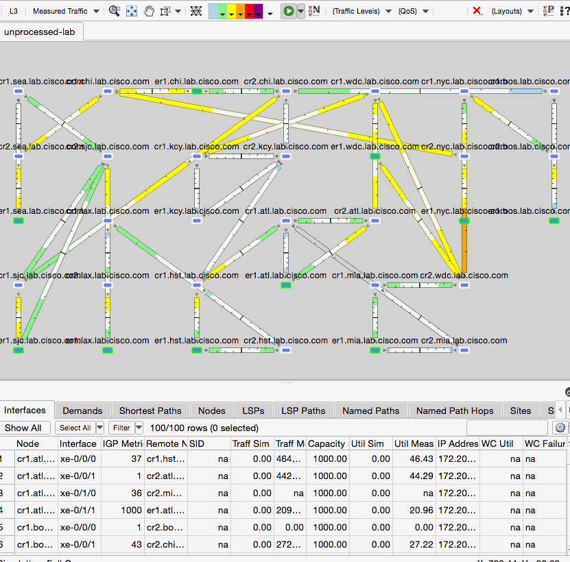Open the (Layouts) dropdown
The width and height of the screenshot is (570, 562).
pyautogui.click(x=512, y=11)
